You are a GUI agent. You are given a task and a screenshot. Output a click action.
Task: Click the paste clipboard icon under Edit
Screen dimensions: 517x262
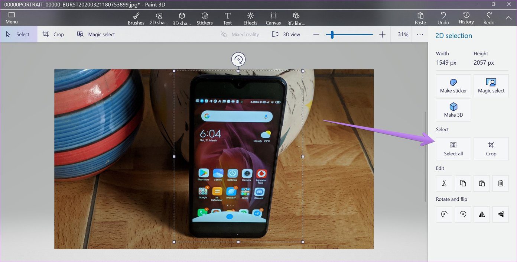coord(482,183)
